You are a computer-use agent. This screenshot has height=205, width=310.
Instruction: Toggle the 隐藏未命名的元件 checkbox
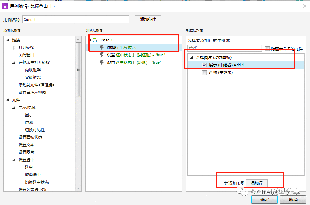pyautogui.click(x=267, y=48)
